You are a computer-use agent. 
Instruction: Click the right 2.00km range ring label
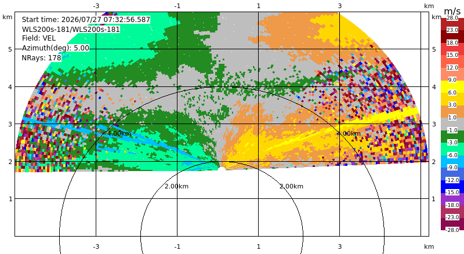pos(292,186)
